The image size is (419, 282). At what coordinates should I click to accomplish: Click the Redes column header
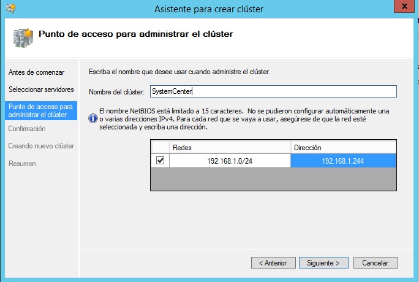coord(229,148)
